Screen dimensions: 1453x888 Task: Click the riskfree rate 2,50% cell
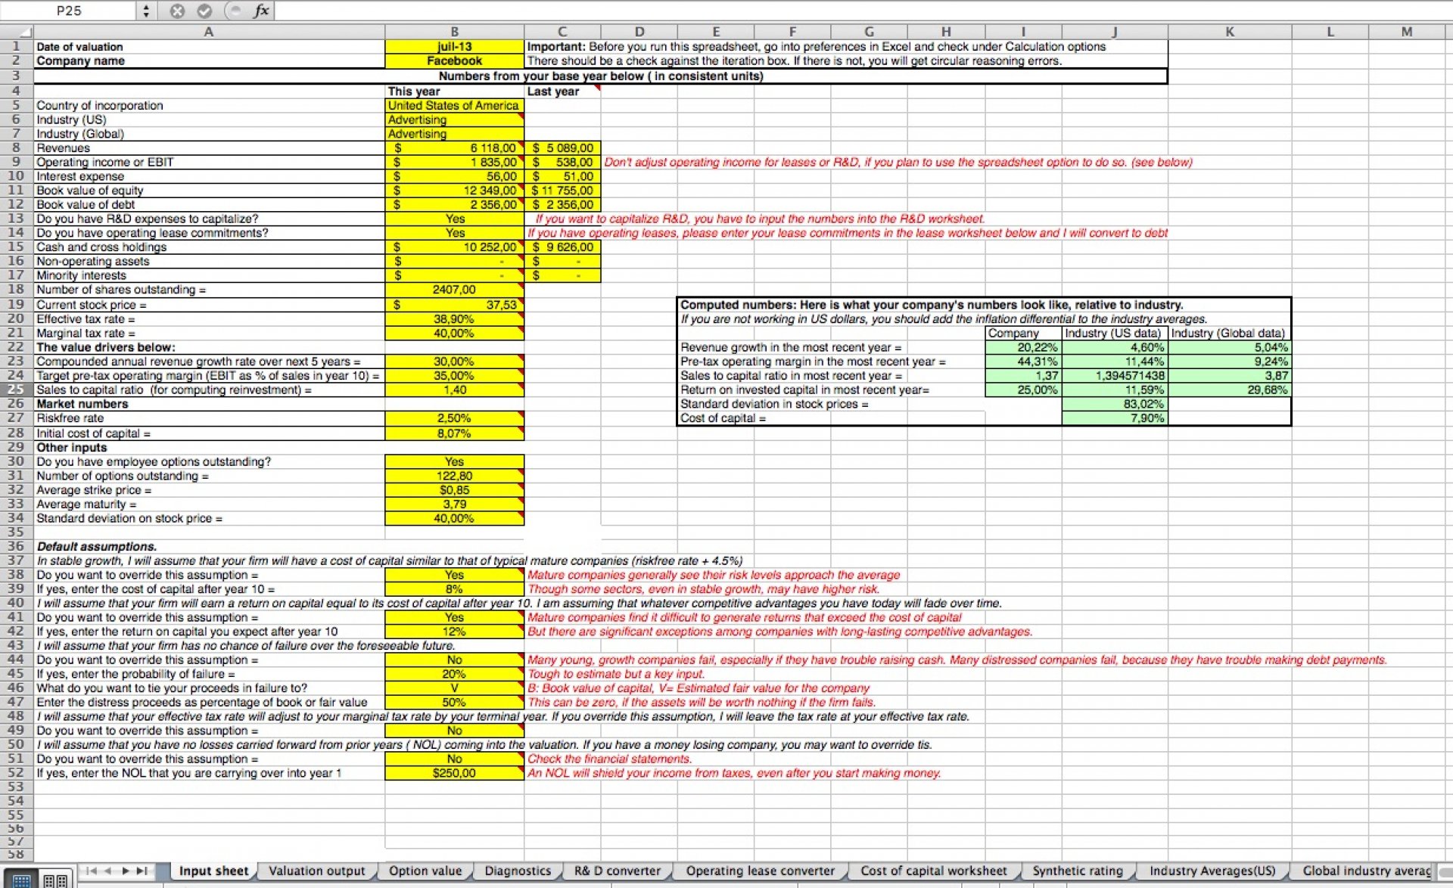[454, 418]
